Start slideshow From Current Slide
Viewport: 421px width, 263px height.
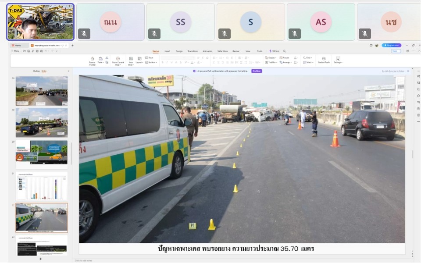pyautogui.click(x=118, y=61)
